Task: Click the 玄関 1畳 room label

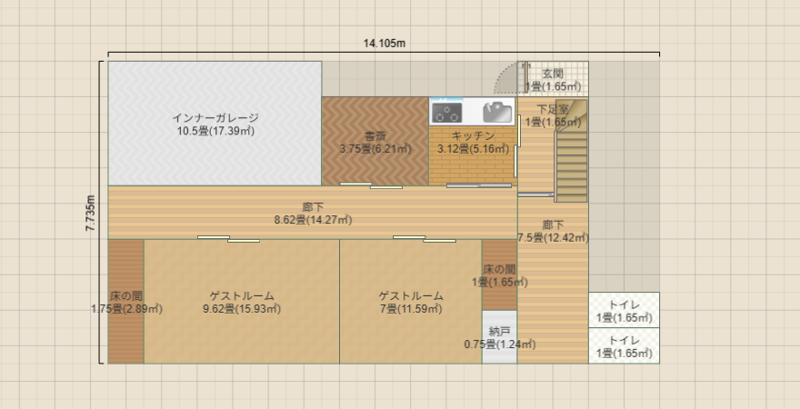Action: [553, 80]
